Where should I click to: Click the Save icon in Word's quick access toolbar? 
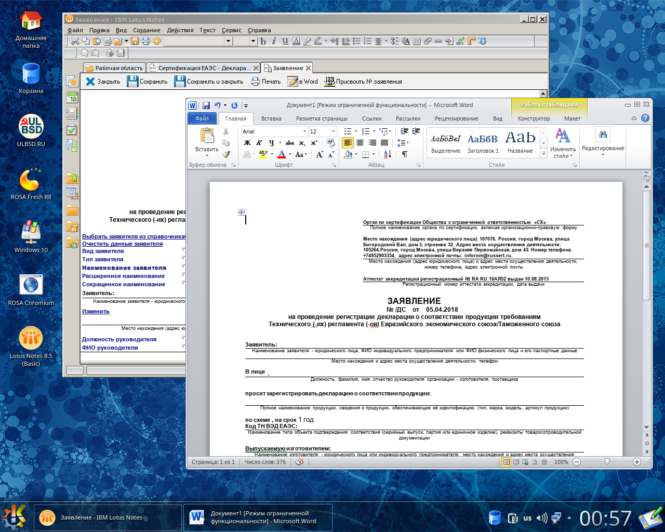click(x=206, y=105)
